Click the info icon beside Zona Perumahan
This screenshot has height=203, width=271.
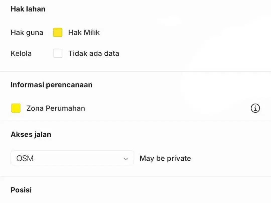pos(255,108)
